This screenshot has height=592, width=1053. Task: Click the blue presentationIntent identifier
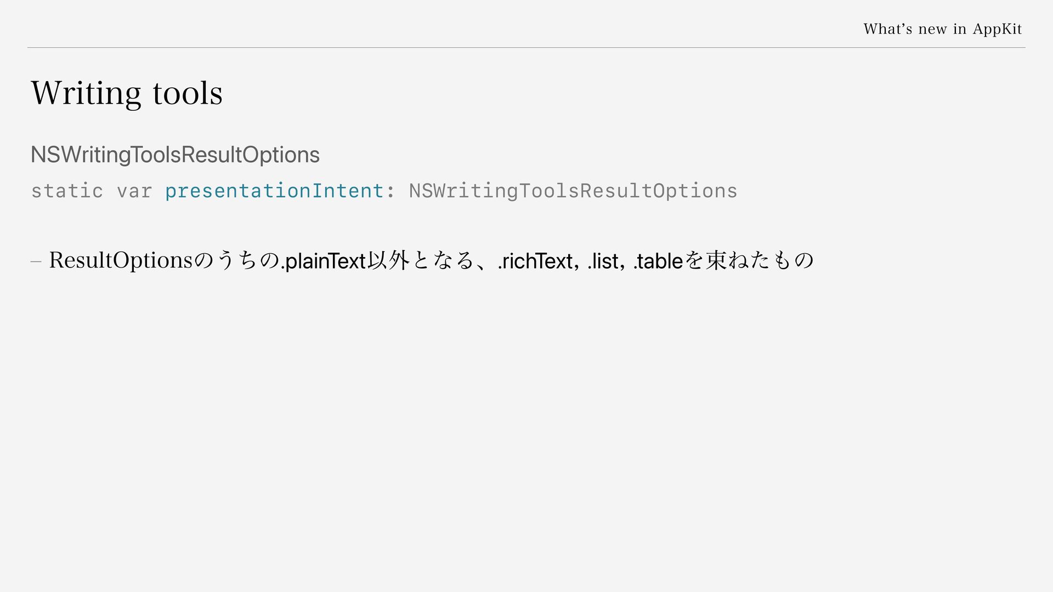click(x=274, y=191)
